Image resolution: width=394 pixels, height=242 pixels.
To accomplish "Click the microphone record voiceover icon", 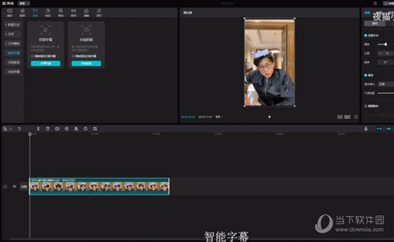I will click(x=366, y=129).
